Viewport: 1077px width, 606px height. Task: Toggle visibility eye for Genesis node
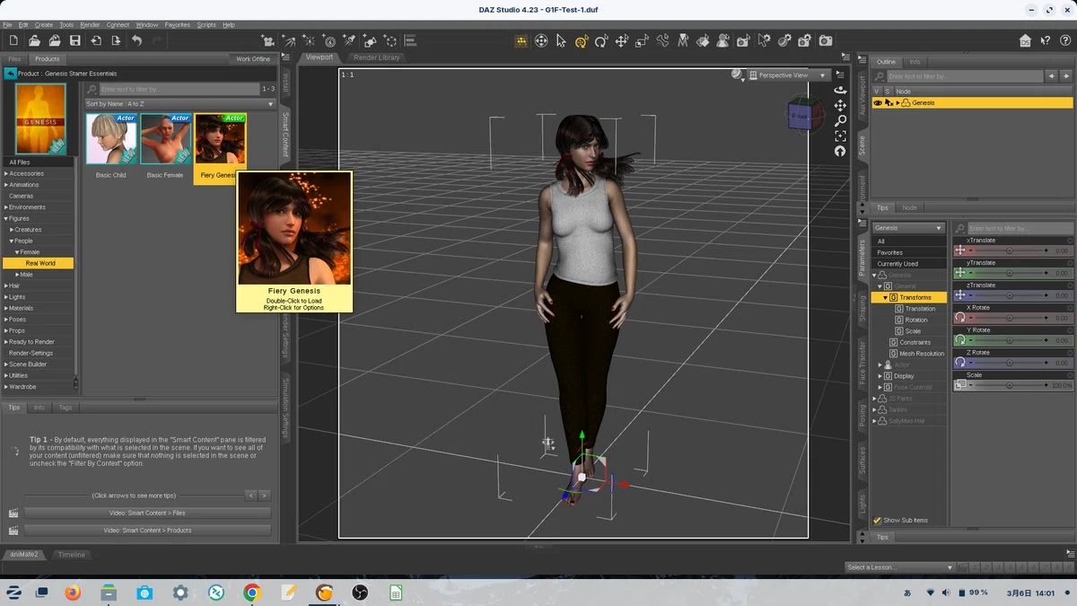pyautogui.click(x=878, y=102)
